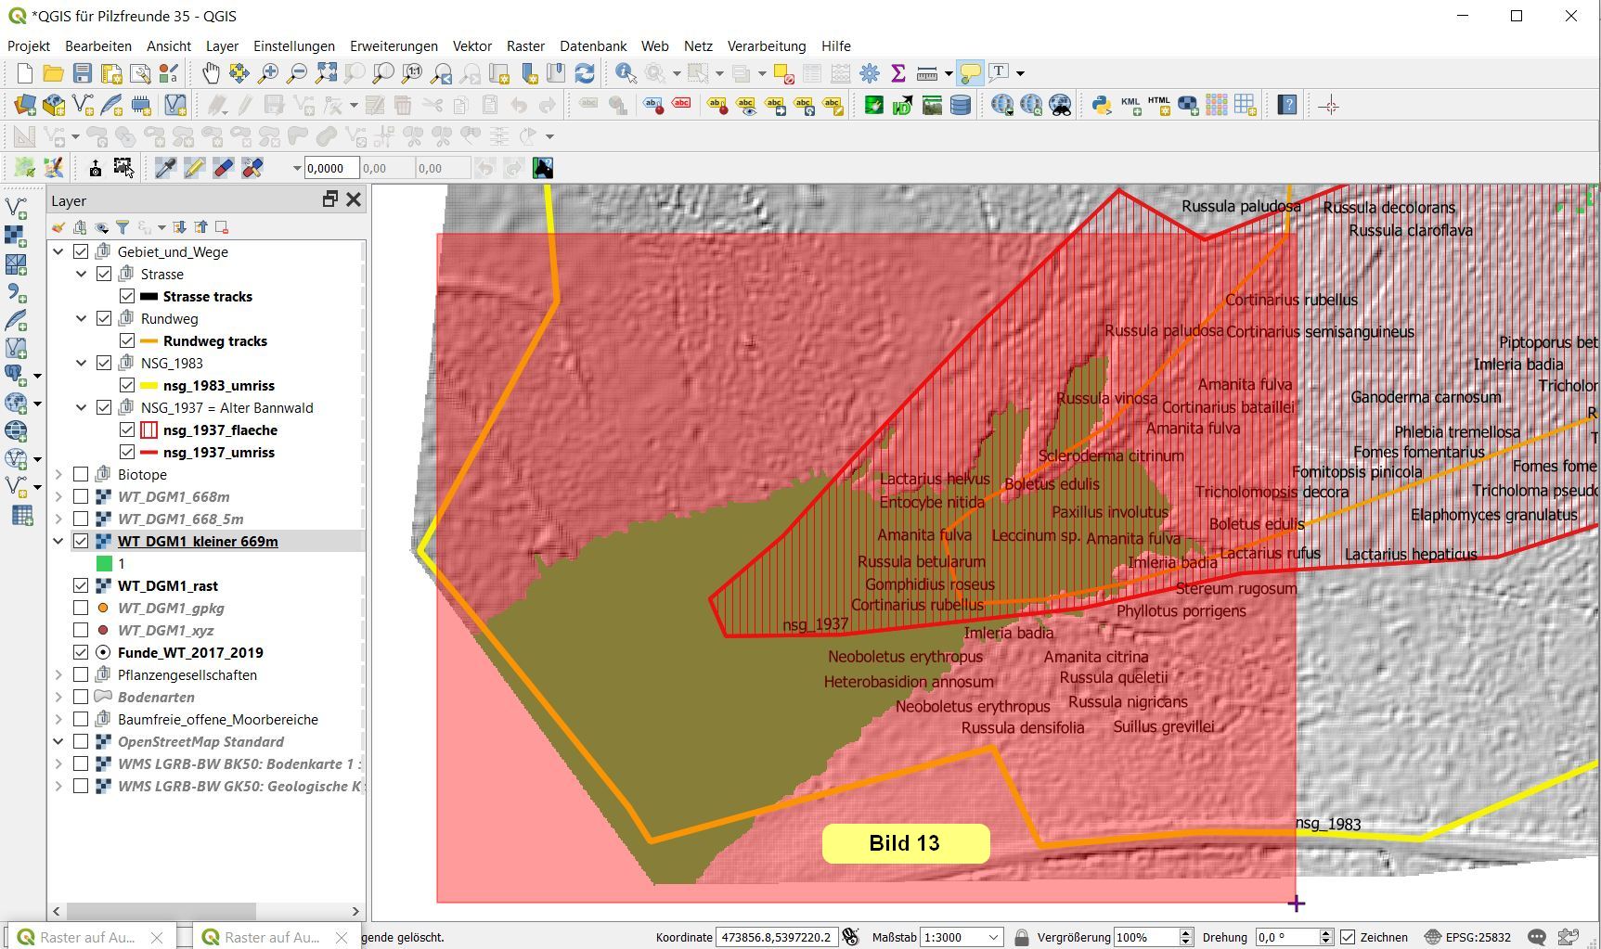Select the Pan Map hand tool
The image size is (1601, 949).
[x=211, y=73]
